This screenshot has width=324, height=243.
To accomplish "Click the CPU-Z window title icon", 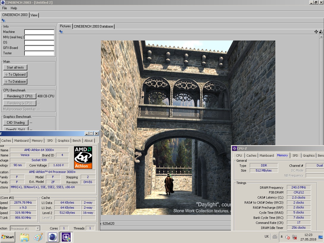I will [x=234, y=148].
